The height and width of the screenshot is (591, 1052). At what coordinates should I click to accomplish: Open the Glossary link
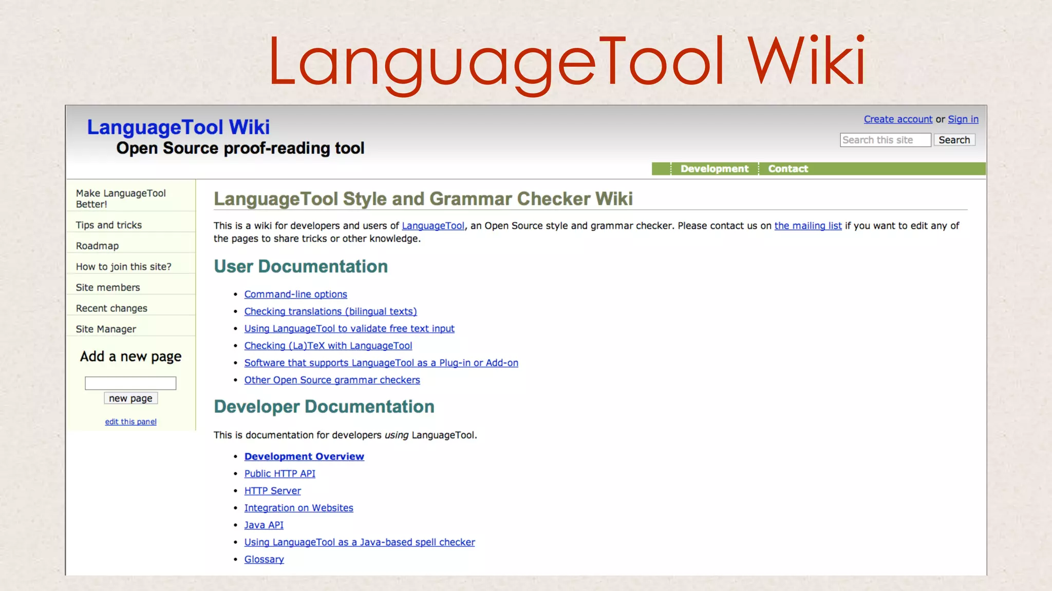tap(264, 560)
